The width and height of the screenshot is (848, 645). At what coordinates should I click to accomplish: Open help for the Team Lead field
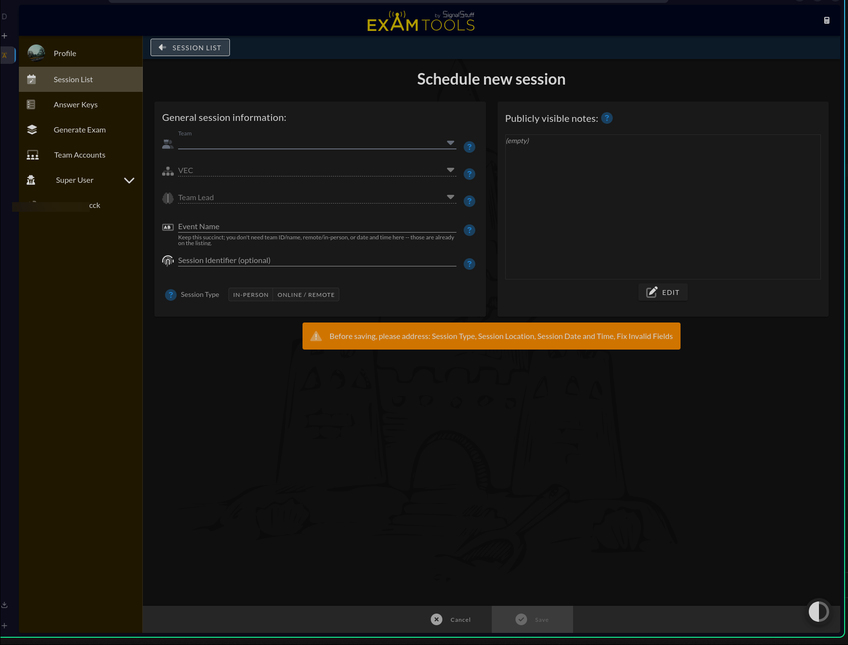(469, 201)
